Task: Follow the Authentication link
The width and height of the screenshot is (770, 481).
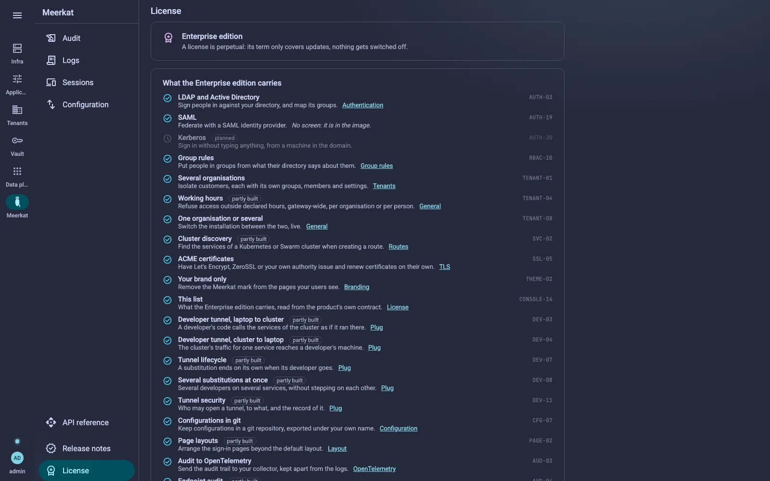Action: [x=363, y=105]
